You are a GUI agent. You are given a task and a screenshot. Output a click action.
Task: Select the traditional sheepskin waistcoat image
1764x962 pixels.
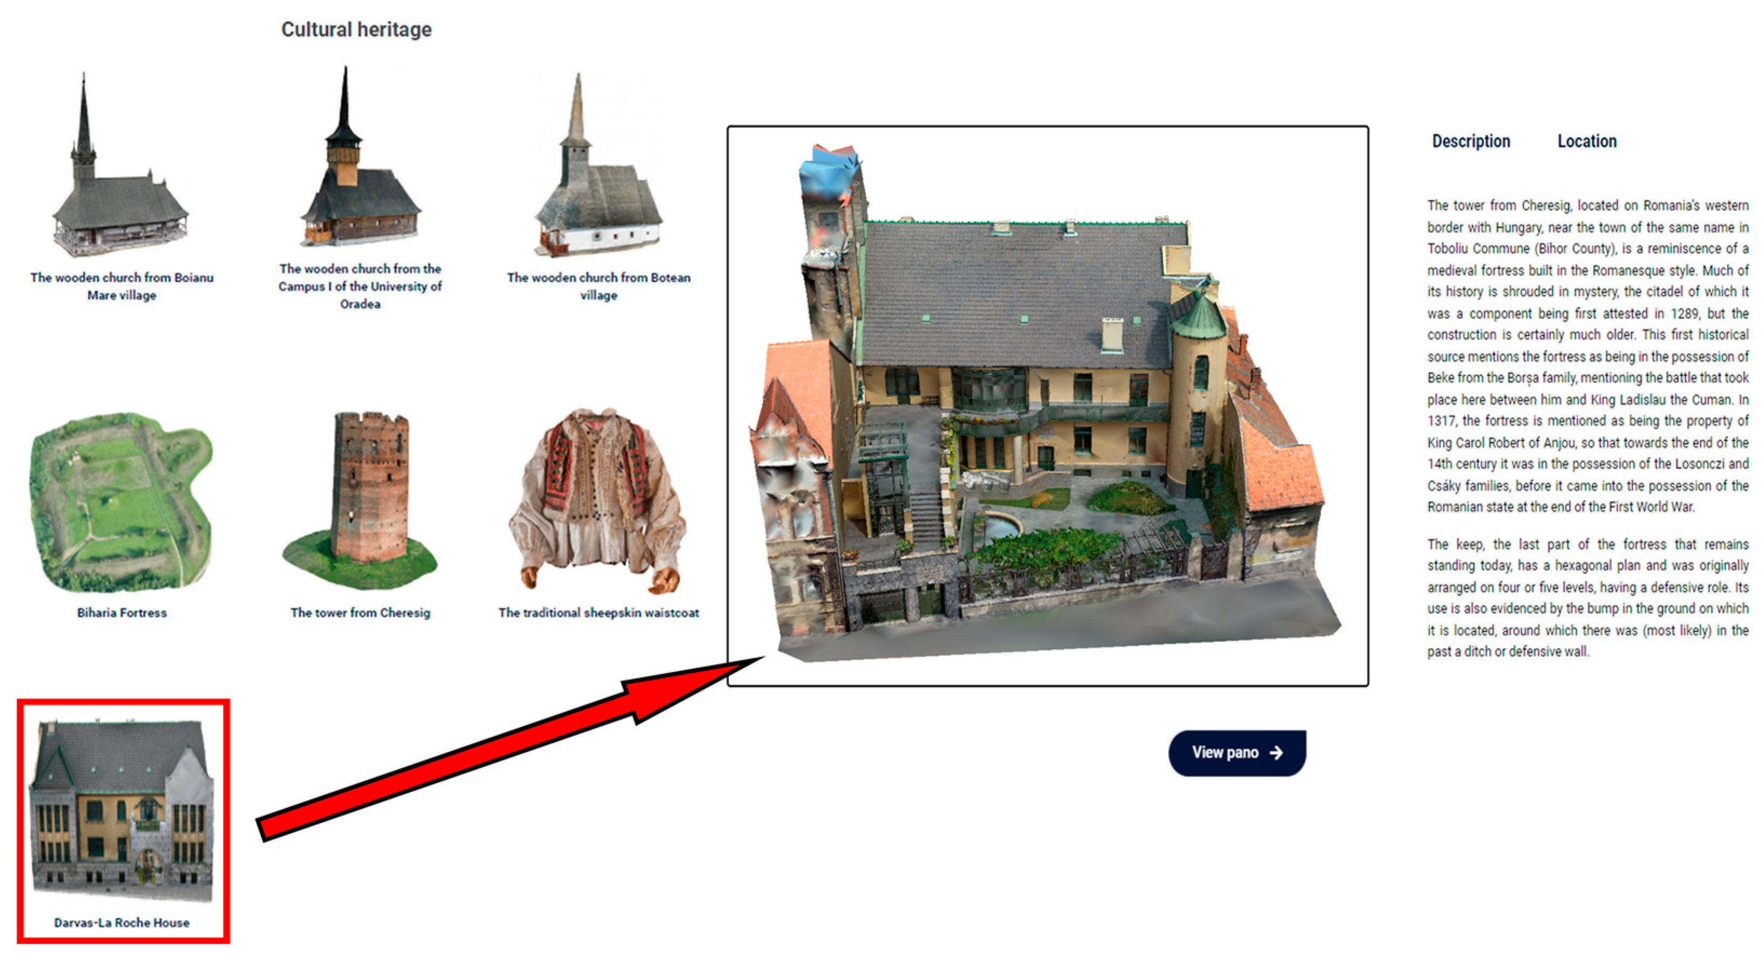pyautogui.click(x=598, y=501)
